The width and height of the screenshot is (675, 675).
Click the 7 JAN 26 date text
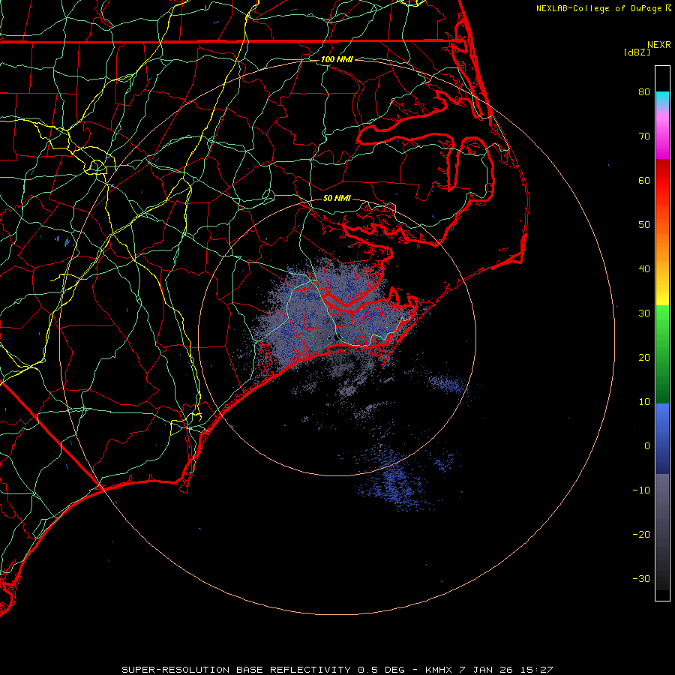(x=486, y=670)
